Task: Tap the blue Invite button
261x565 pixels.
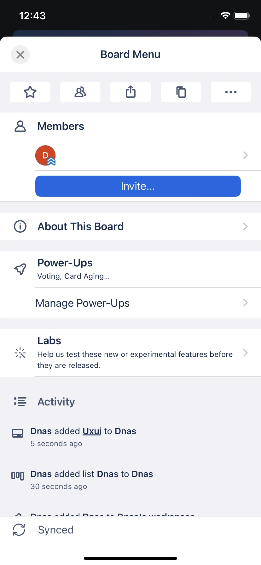Action: tap(138, 186)
